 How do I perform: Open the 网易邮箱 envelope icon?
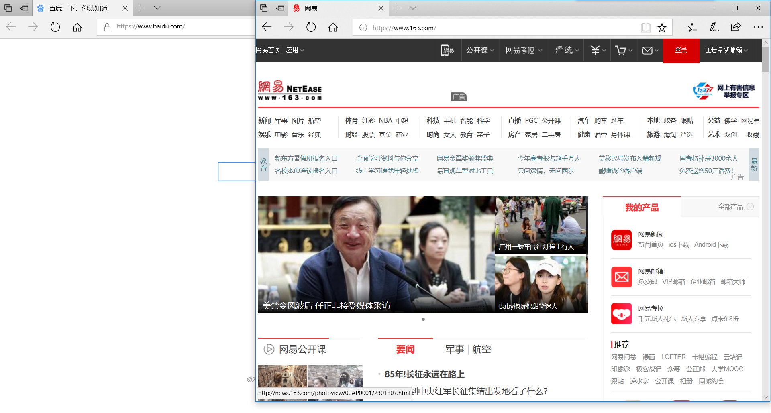tap(622, 277)
